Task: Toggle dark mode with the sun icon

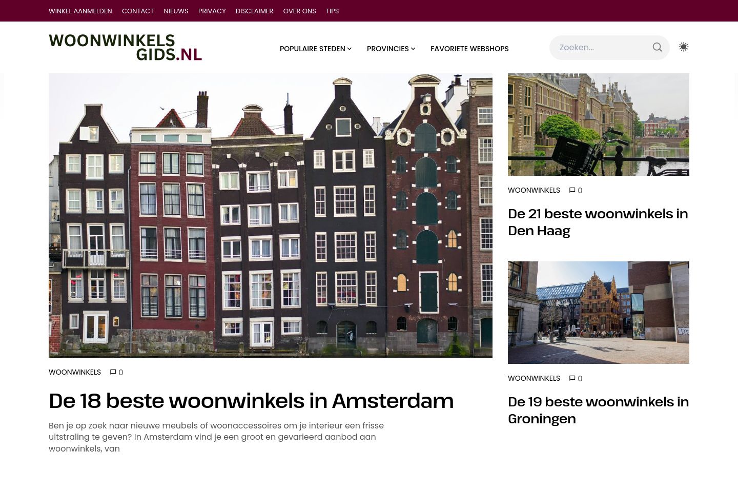Action: point(683,47)
